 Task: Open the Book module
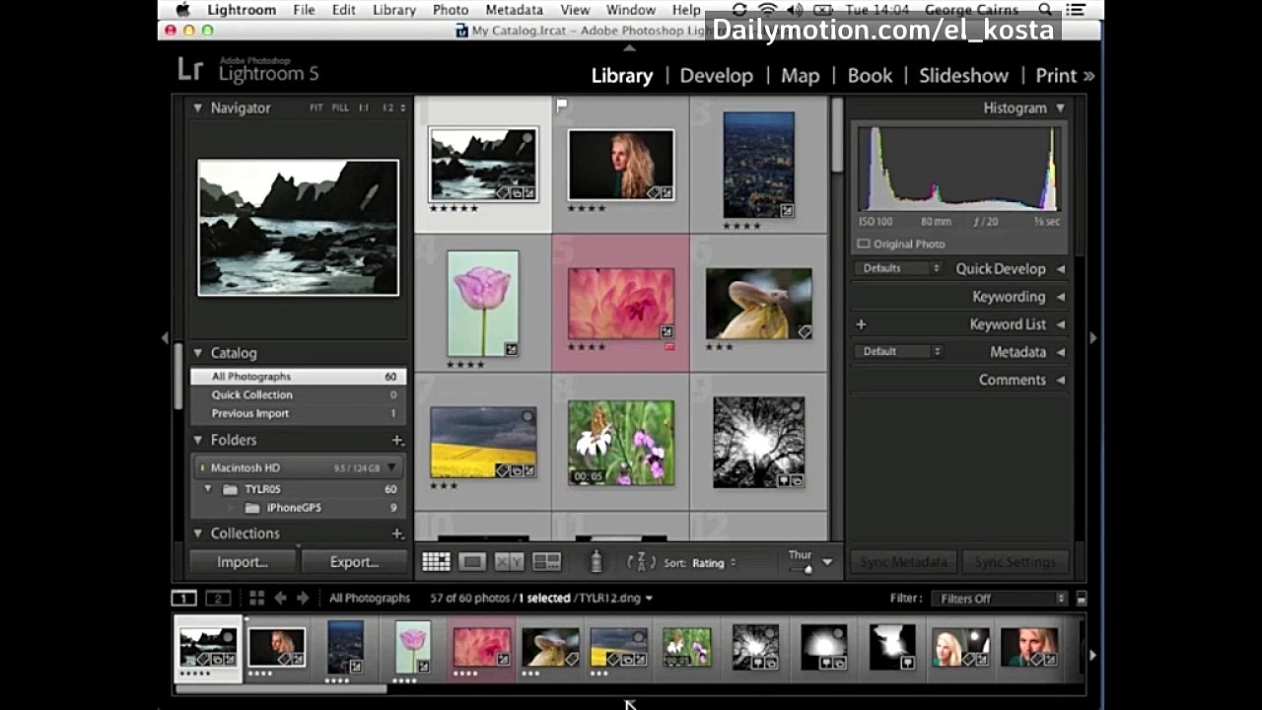coord(870,76)
